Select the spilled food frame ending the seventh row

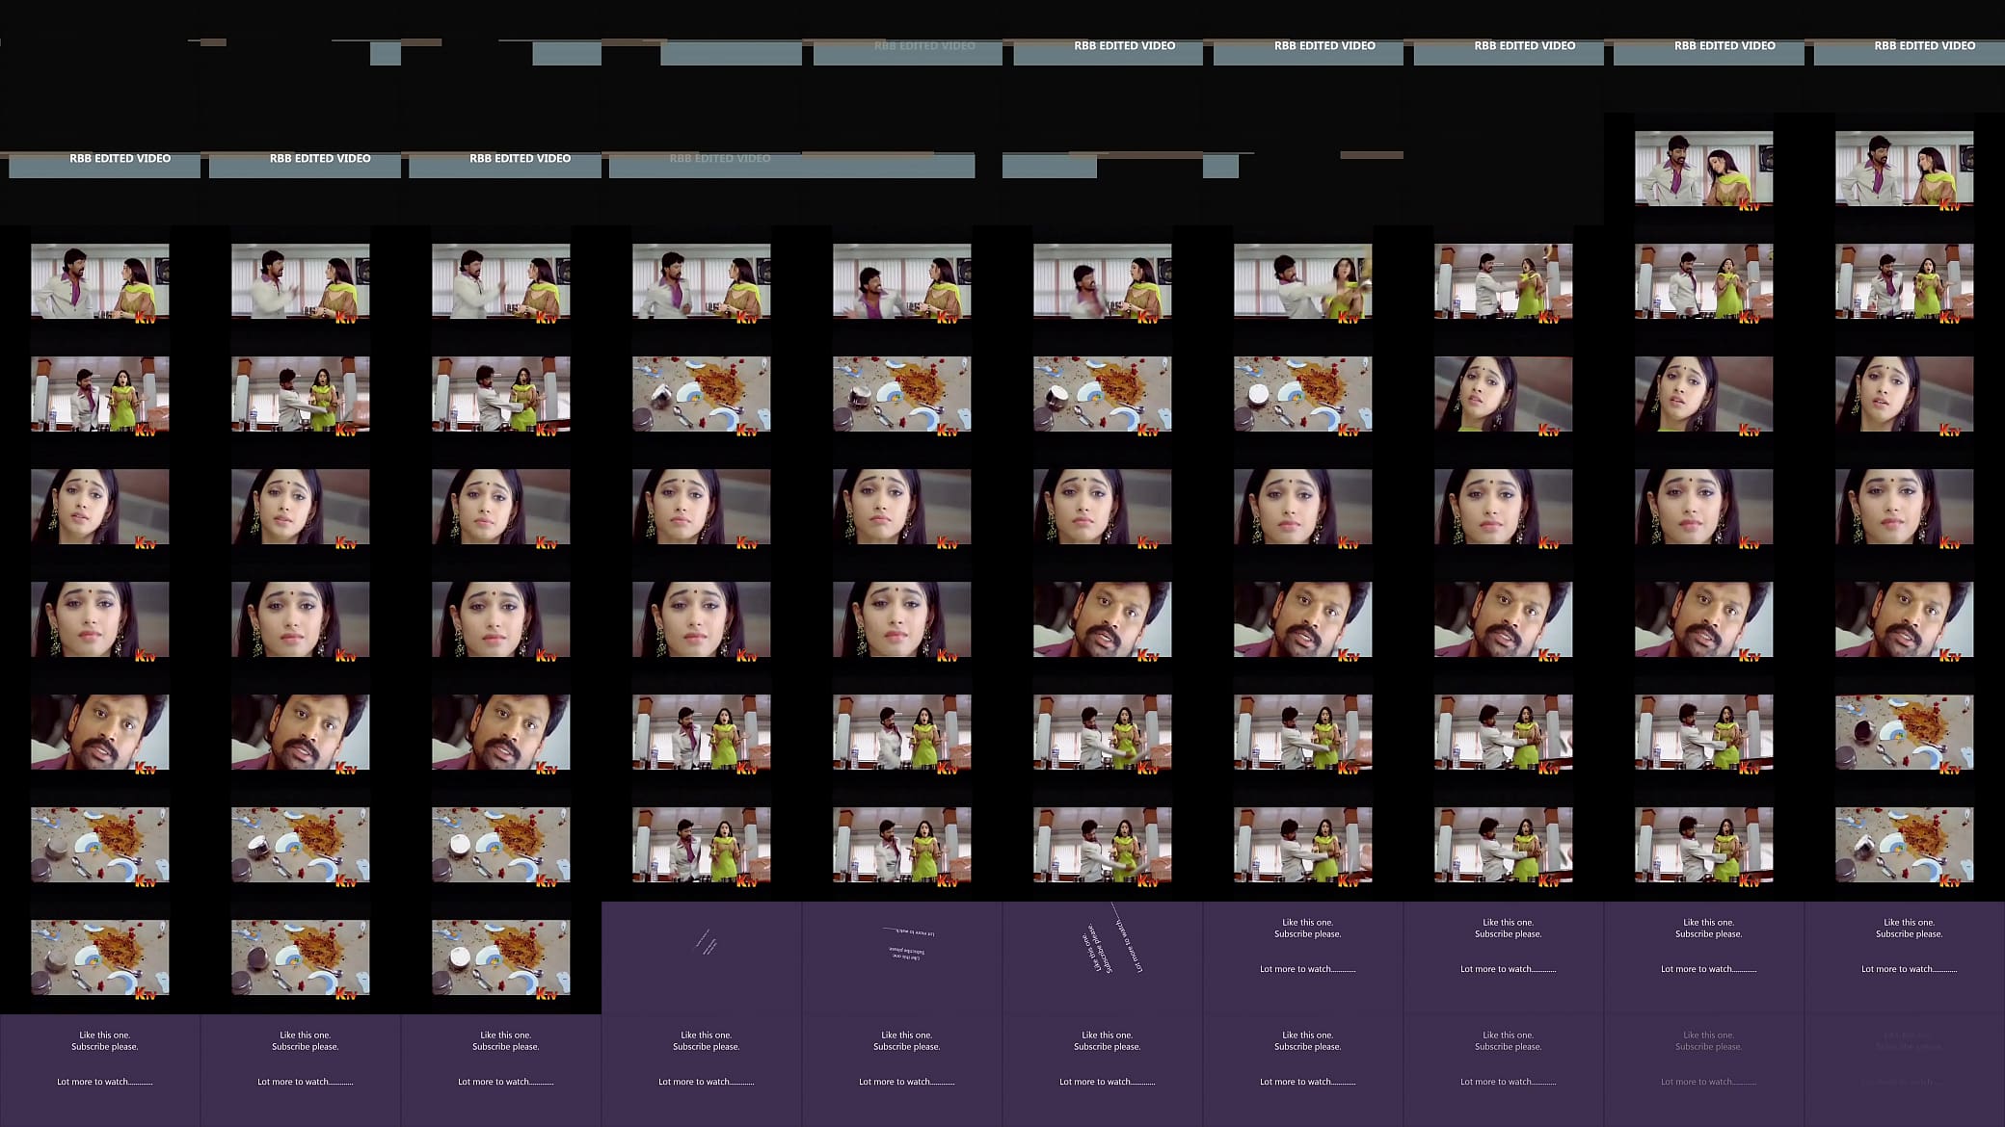1905,732
